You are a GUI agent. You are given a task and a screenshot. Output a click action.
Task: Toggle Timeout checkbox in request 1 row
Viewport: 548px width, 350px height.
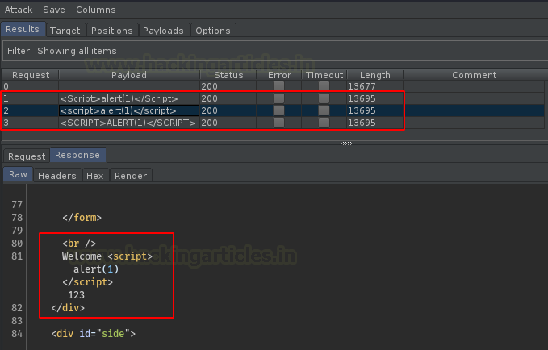point(324,98)
